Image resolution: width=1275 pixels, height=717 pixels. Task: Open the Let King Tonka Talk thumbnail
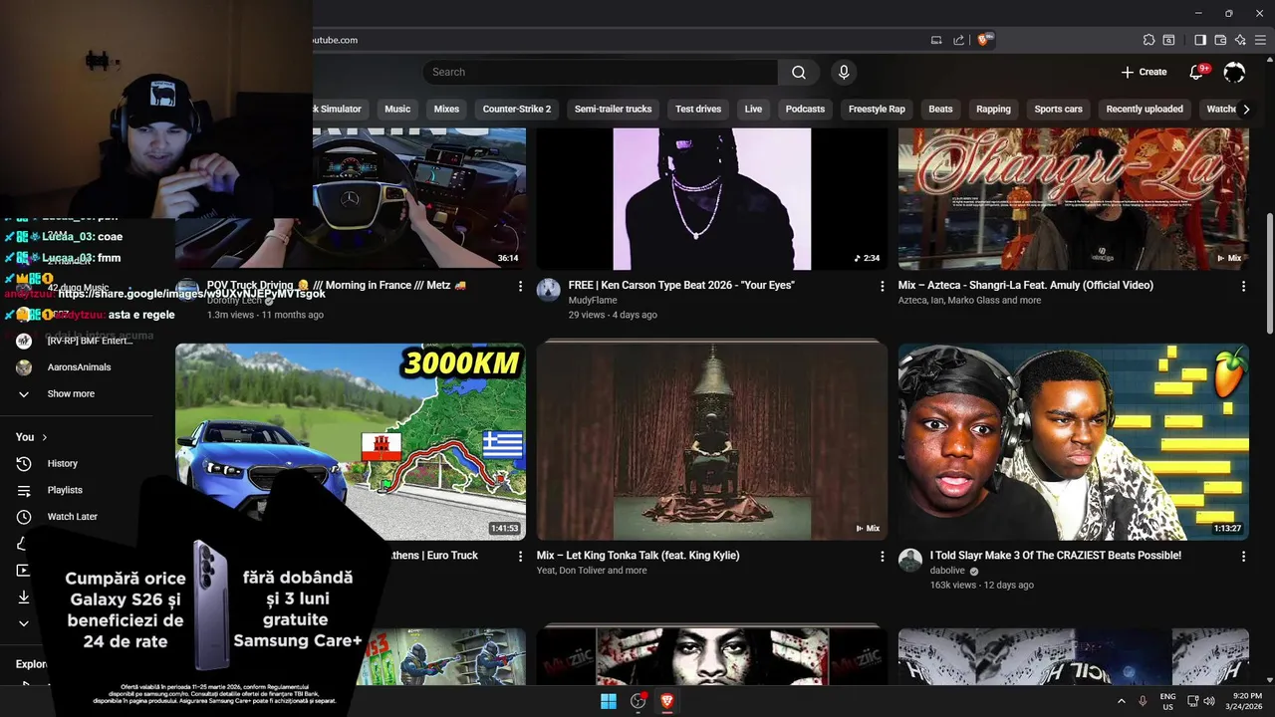coord(712,441)
